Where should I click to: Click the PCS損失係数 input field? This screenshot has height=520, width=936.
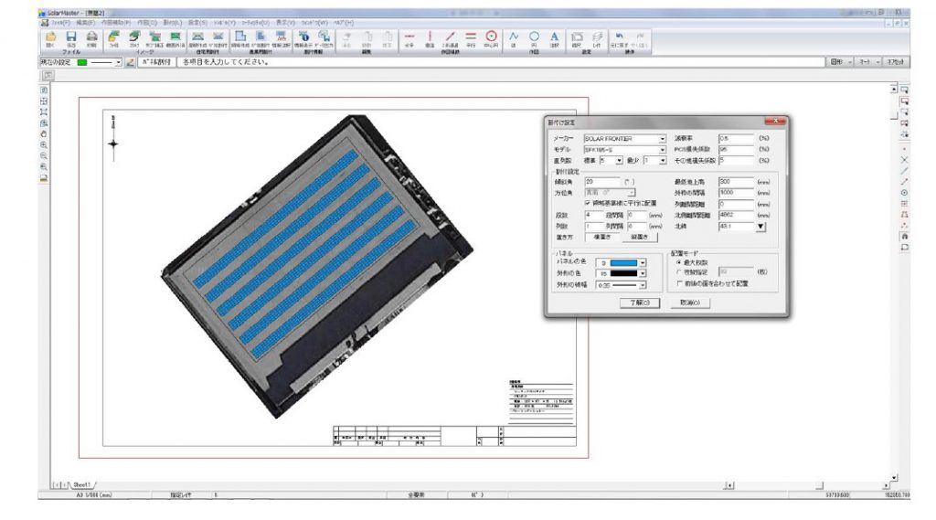736,149
